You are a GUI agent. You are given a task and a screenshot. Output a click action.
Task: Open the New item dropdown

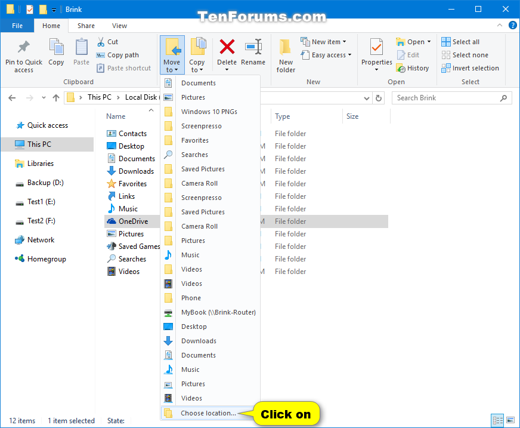click(323, 42)
